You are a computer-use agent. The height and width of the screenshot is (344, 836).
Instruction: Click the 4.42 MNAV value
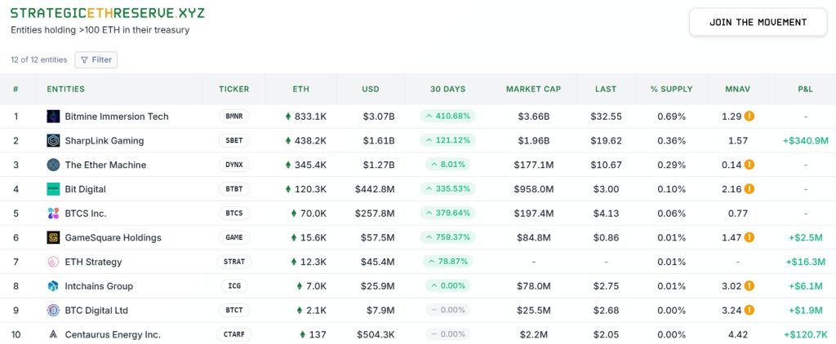click(x=738, y=334)
